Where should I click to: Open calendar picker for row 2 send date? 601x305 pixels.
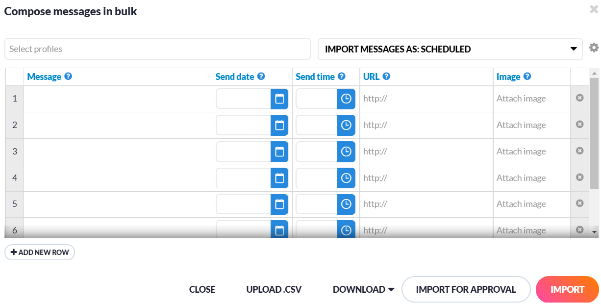[x=279, y=125]
